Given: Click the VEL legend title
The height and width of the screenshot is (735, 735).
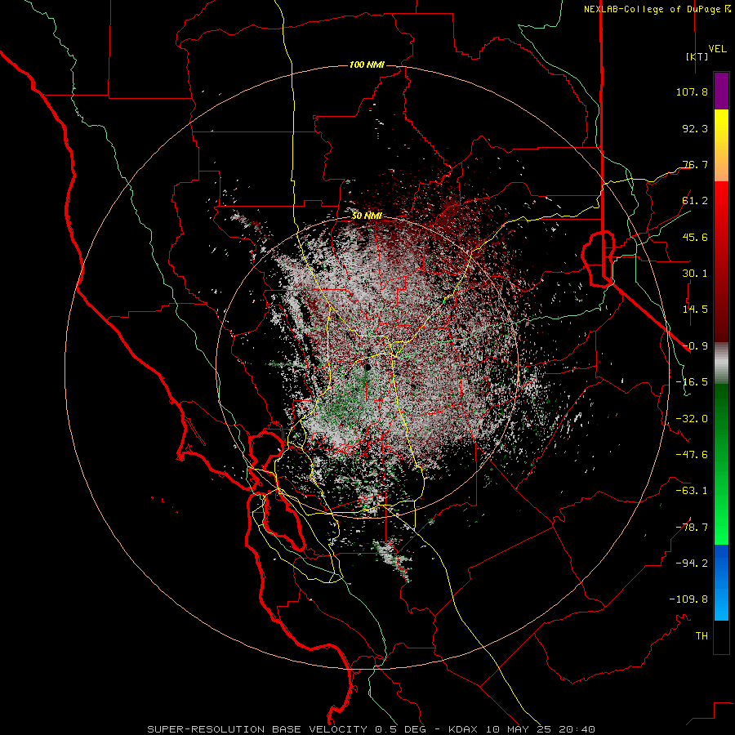Looking at the screenshot, I should pyautogui.click(x=717, y=49).
